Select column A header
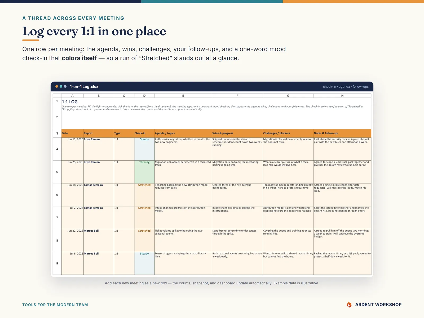Screen dimensions: 424x318 pos(72,96)
